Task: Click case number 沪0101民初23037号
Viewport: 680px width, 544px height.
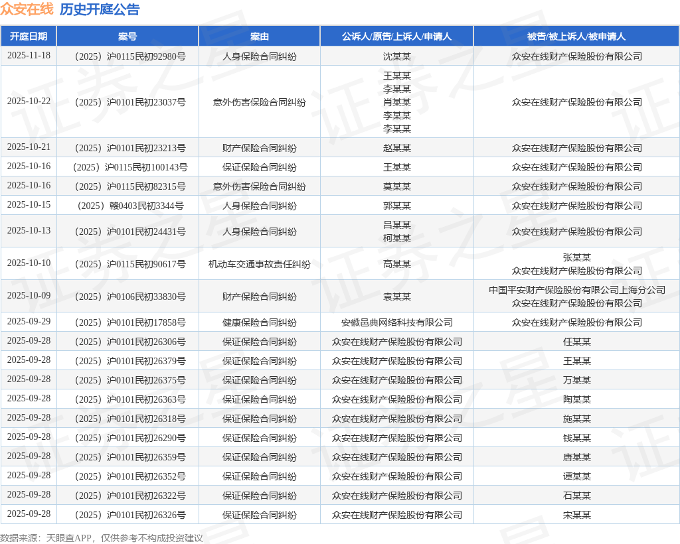Action: 130,102
